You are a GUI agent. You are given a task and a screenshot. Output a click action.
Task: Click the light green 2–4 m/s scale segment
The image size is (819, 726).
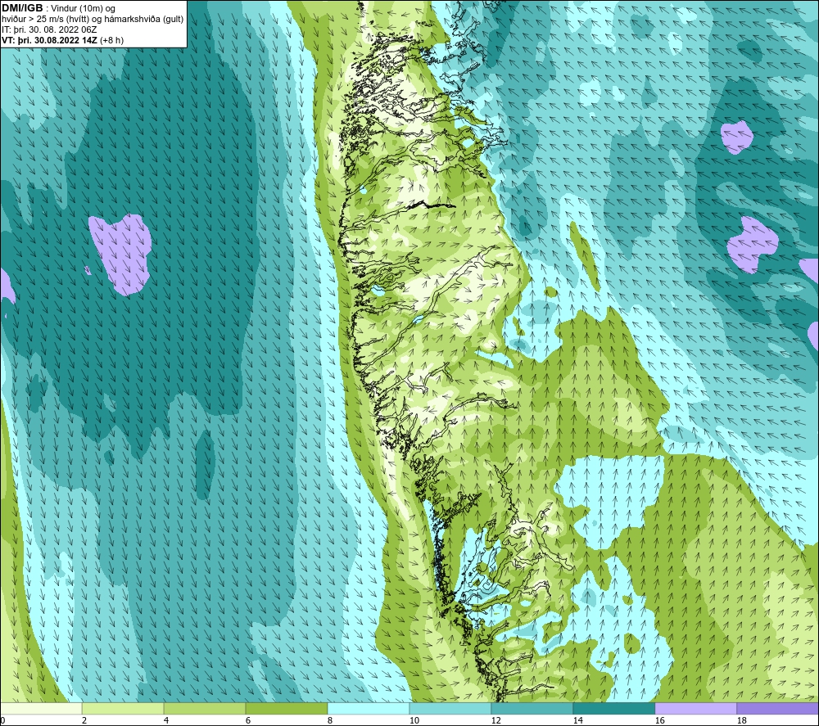(123, 708)
